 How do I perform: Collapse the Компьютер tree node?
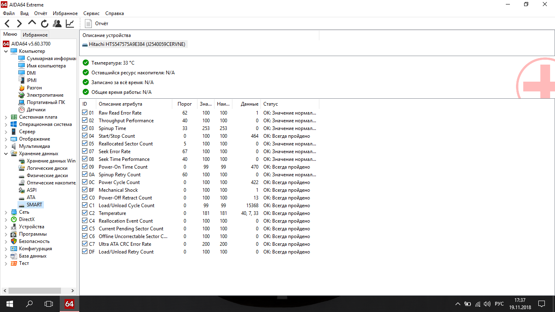click(6, 51)
